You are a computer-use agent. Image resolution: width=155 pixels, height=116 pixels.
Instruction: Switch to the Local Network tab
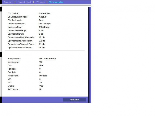pyautogui.click(x=25, y=2)
